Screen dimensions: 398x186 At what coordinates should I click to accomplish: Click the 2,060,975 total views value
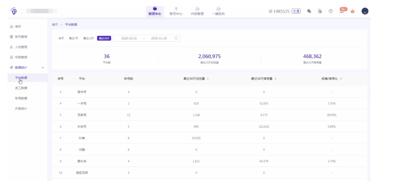pyautogui.click(x=209, y=56)
